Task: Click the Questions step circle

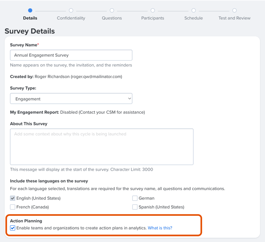Action: coord(112,10)
